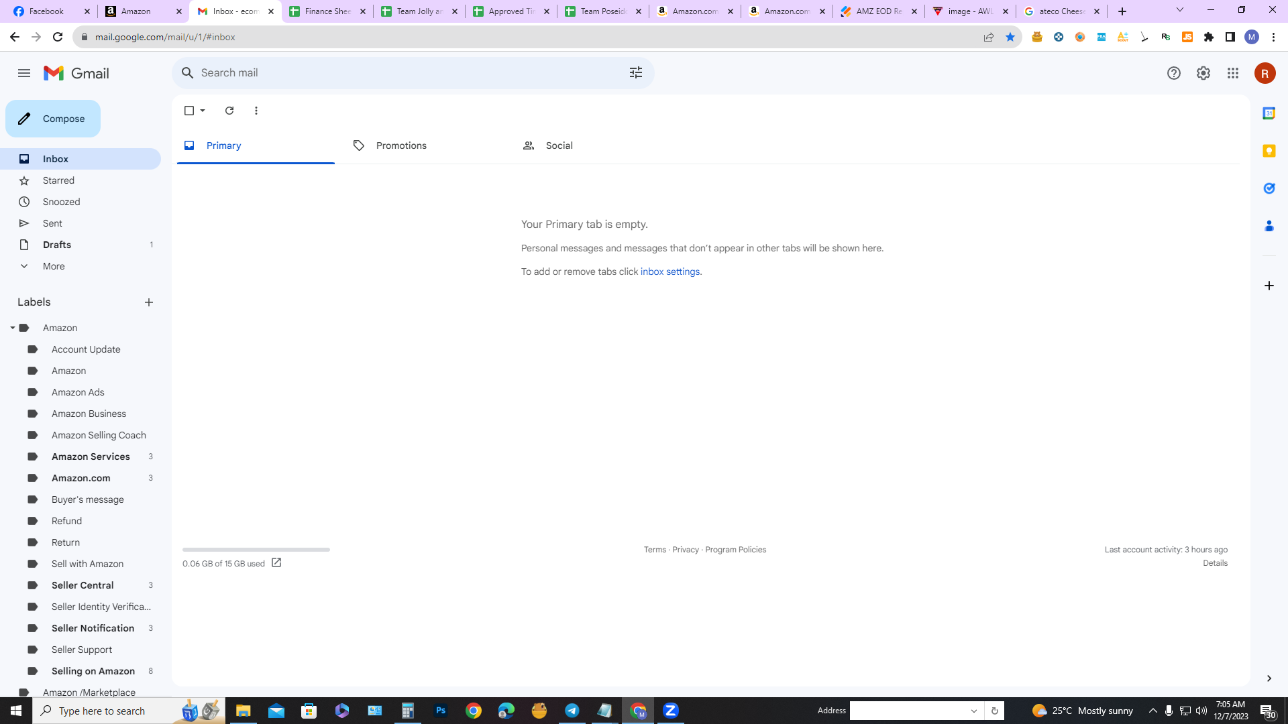
Task: Open the Support help icon
Action: pos(1174,73)
